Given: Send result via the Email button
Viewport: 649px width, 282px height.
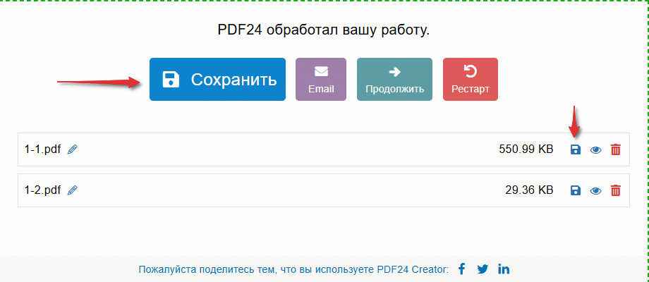Looking at the screenshot, I should point(321,80).
